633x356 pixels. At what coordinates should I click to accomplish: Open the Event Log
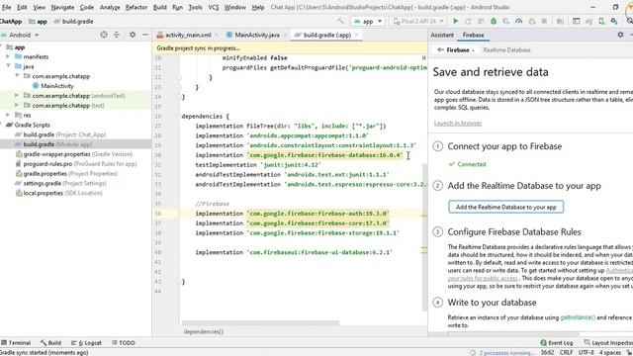coord(557,343)
